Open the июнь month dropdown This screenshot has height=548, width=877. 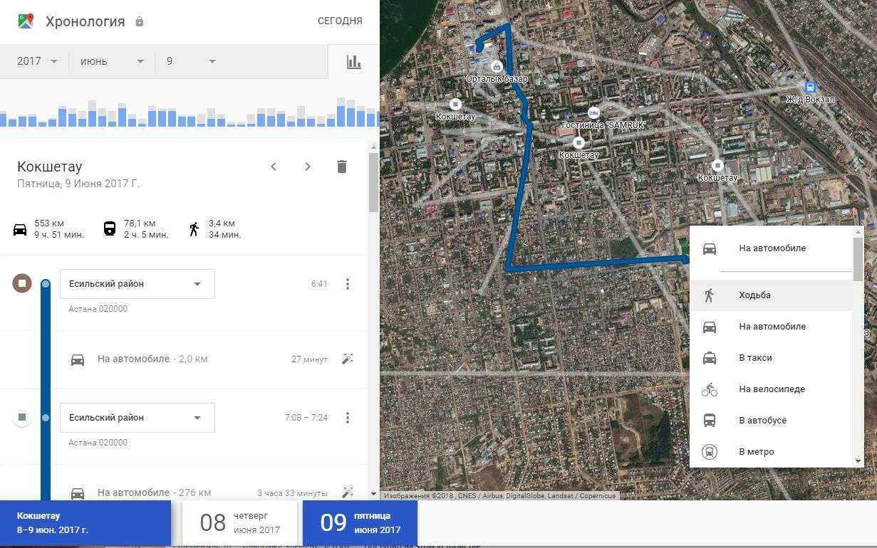click(x=112, y=61)
